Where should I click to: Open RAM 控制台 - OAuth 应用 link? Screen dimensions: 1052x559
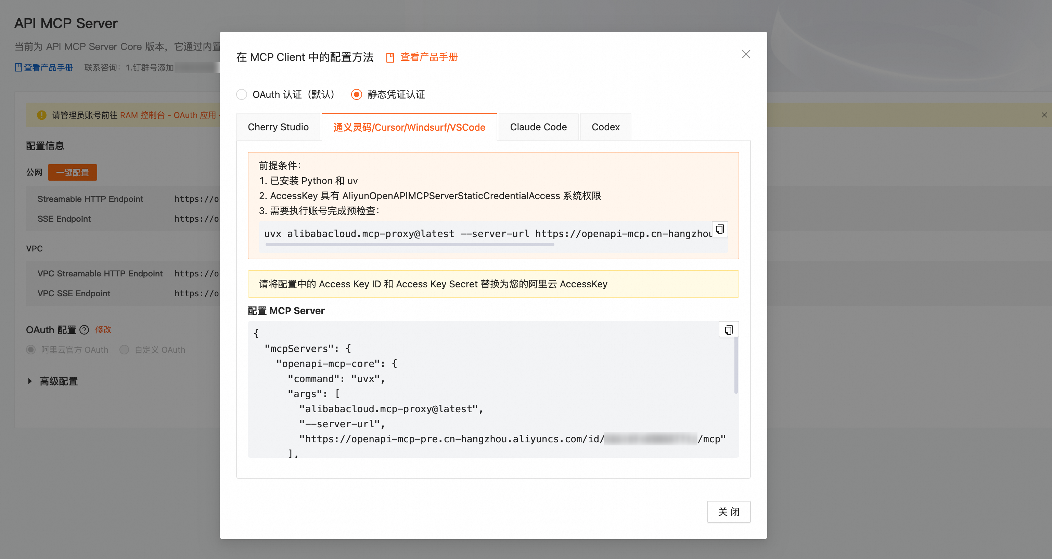(x=168, y=115)
